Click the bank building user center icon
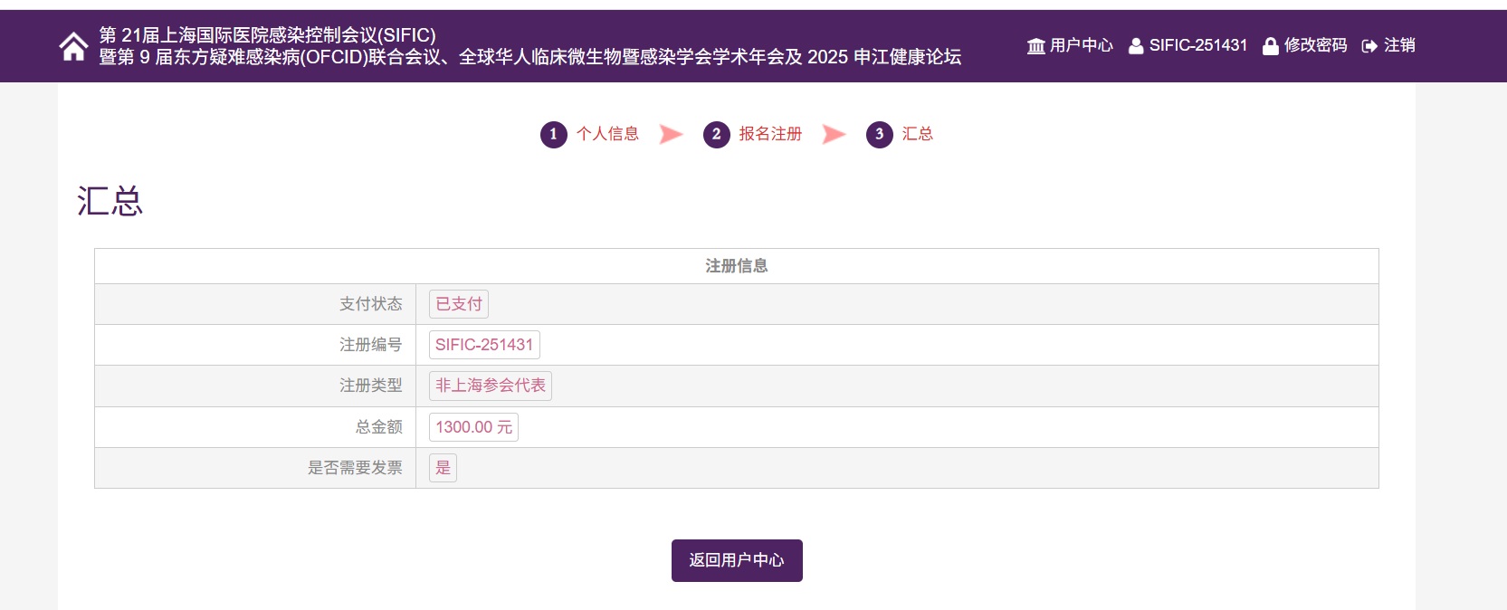The width and height of the screenshot is (1507, 610). (1036, 46)
